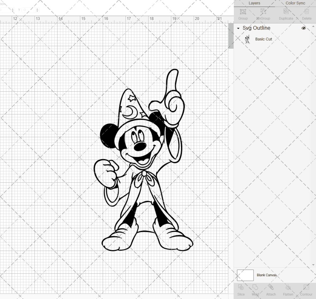Click the Weld tool icon

(255, 287)
